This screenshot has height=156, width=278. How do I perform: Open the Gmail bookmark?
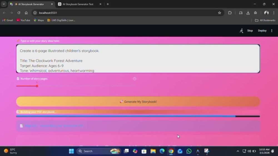click(x=8, y=20)
